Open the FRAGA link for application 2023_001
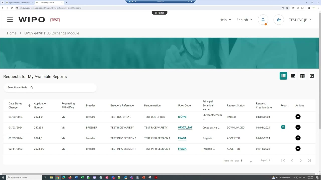This screenshot has height=180, width=321. tap(182, 149)
